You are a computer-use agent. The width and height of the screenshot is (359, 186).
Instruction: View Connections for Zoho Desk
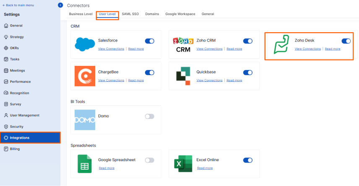308,49
